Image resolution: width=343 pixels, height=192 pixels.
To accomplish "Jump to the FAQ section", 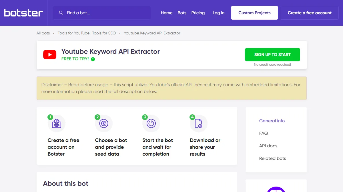I will 264,133.
